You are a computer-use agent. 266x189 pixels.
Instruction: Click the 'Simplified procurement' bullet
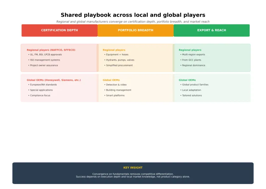coord(119,65)
